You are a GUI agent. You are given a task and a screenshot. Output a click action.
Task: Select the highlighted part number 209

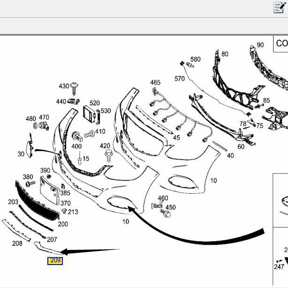(55, 260)
